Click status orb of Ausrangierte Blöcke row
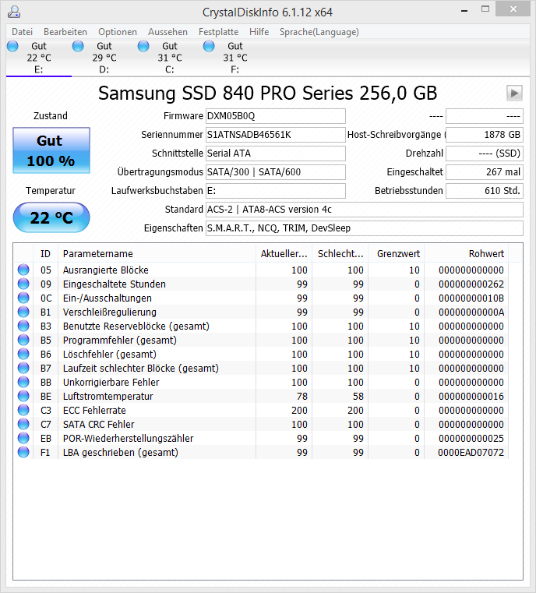Image resolution: width=536 pixels, height=593 pixels. point(23,270)
